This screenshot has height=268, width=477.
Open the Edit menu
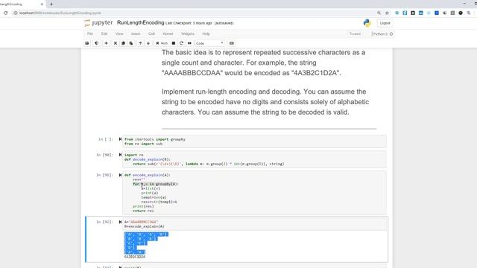(104, 33)
